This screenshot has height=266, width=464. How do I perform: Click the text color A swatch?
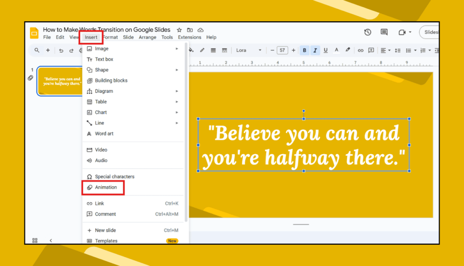click(336, 50)
